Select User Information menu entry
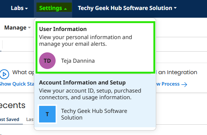This screenshot has height=135, width=207. point(95,47)
